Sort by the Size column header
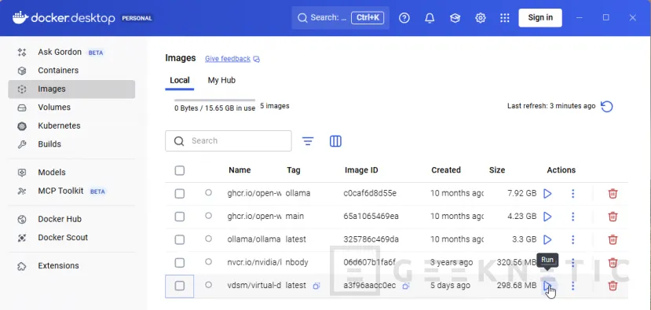The height and width of the screenshot is (310, 651). [x=497, y=170]
